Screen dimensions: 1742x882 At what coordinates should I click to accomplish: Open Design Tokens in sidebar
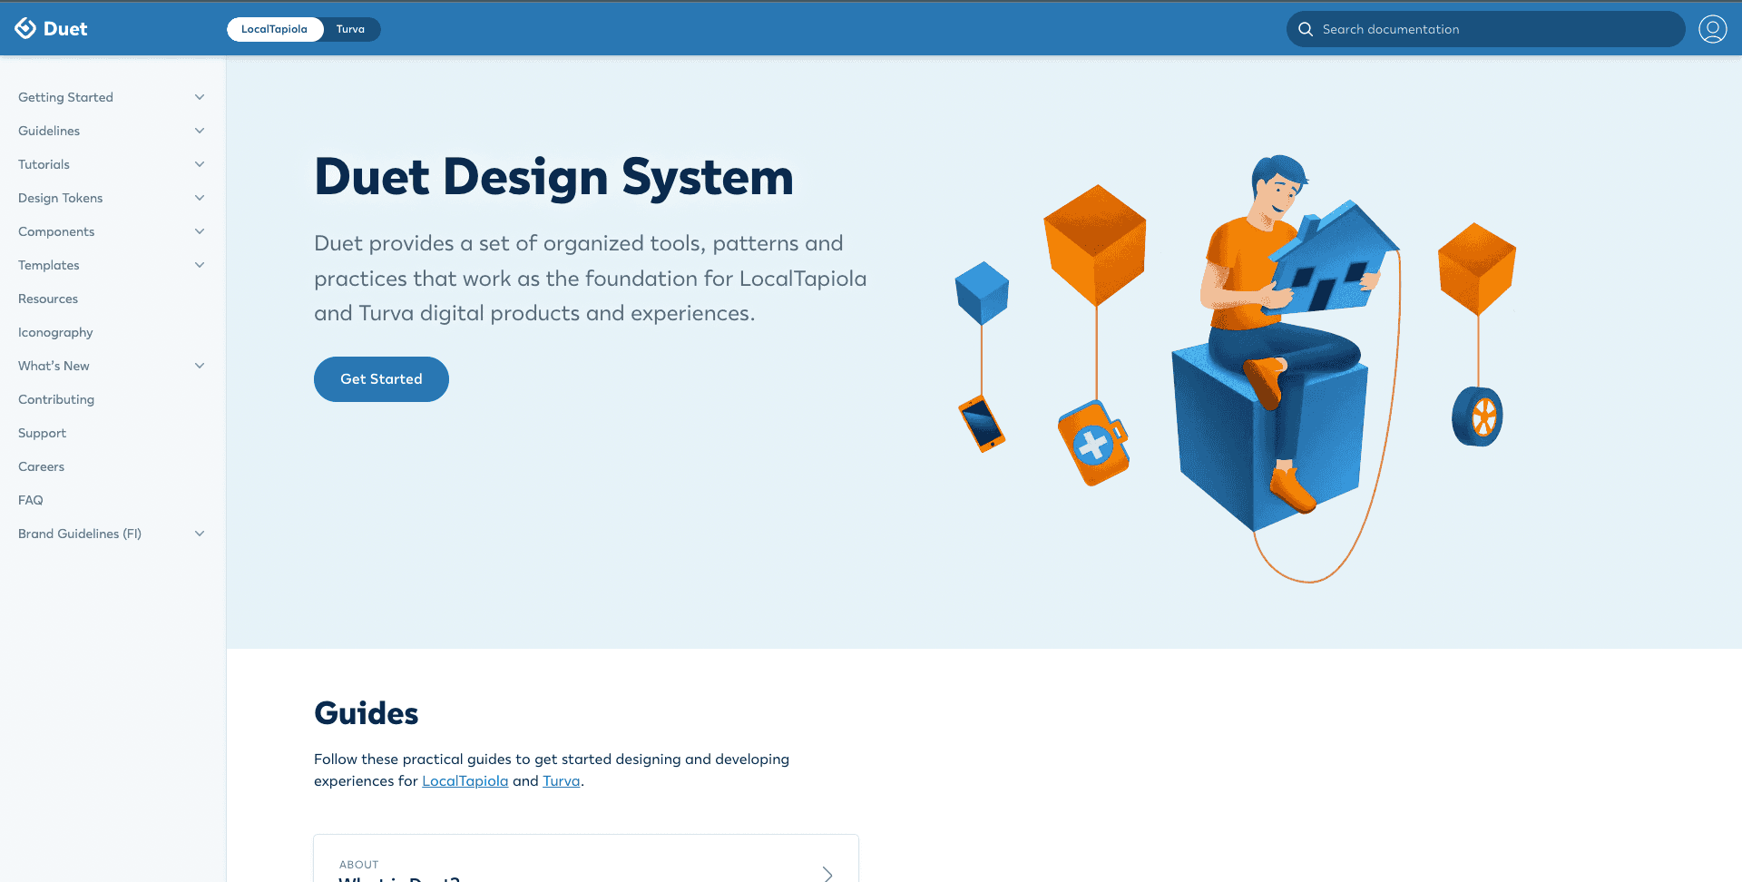pyautogui.click(x=60, y=198)
